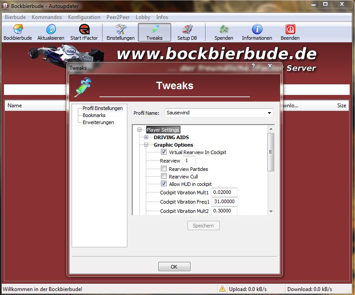Click the Cockpit Vibration Freq1 value field
Viewport: 355px width, 295px height.
pos(225,202)
